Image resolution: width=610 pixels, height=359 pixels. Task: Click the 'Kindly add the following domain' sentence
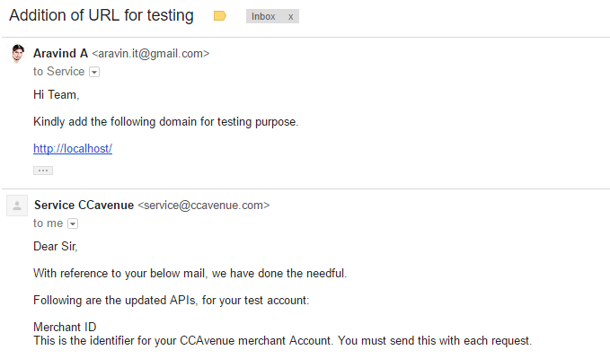tap(165, 121)
